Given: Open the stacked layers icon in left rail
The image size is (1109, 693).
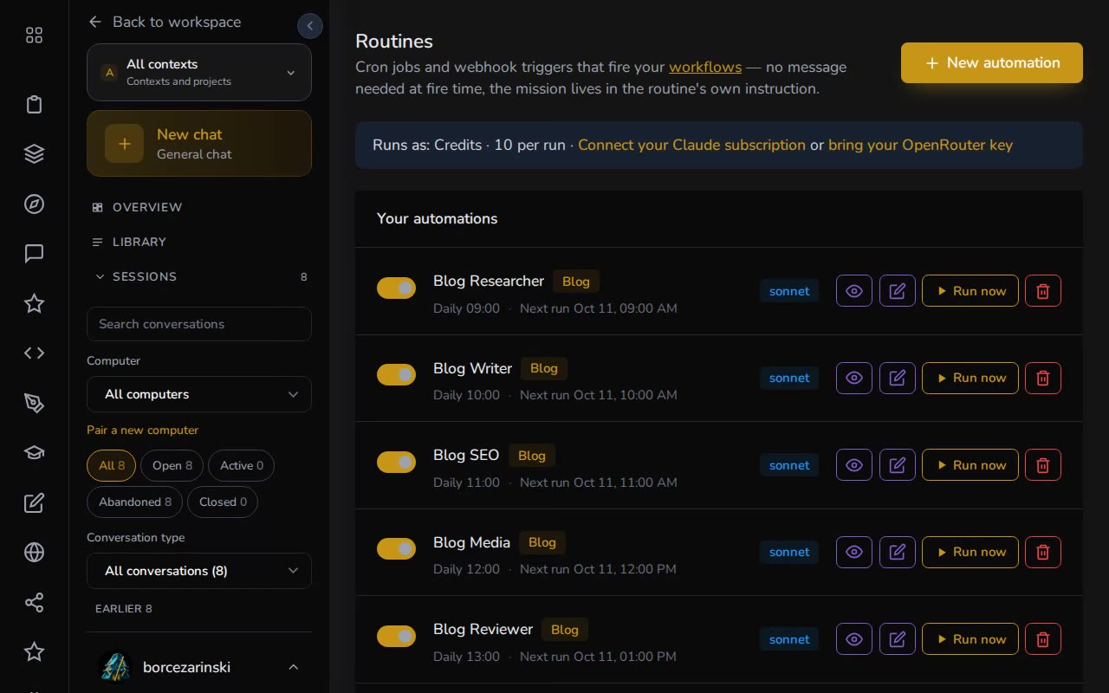Looking at the screenshot, I should (x=34, y=154).
